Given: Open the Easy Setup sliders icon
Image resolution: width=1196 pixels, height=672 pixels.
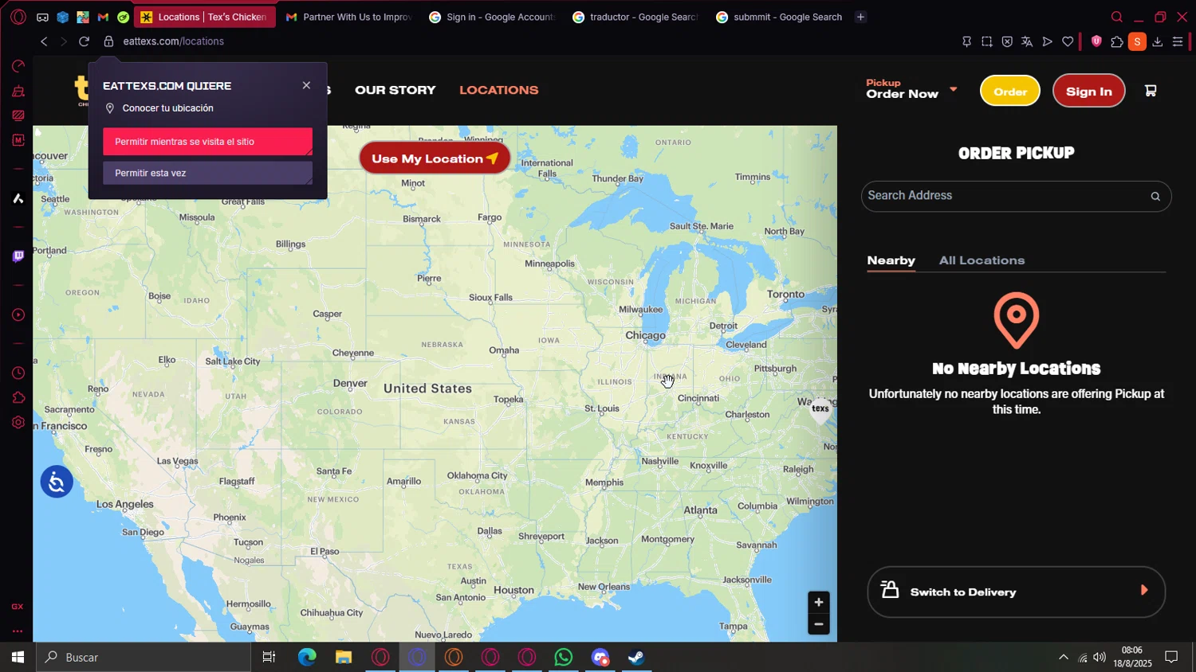Looking at the screenshot, I should click(1178, 42).
